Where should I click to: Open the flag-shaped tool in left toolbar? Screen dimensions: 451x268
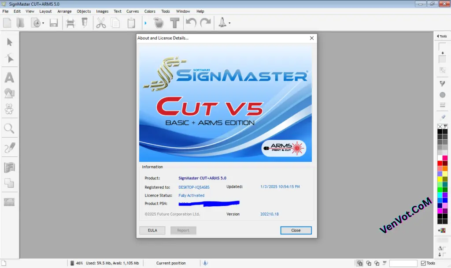(x=9, y=167)
